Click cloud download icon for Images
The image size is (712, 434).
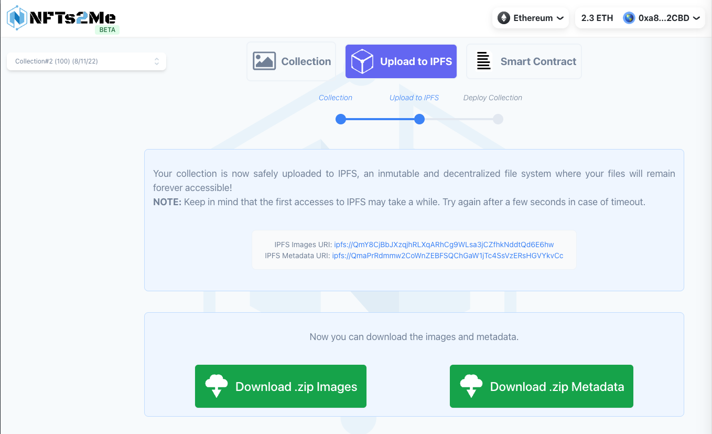tap(216, 386)
